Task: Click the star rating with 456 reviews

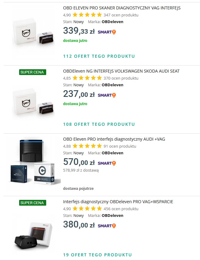Action: [x=87, y=209]
